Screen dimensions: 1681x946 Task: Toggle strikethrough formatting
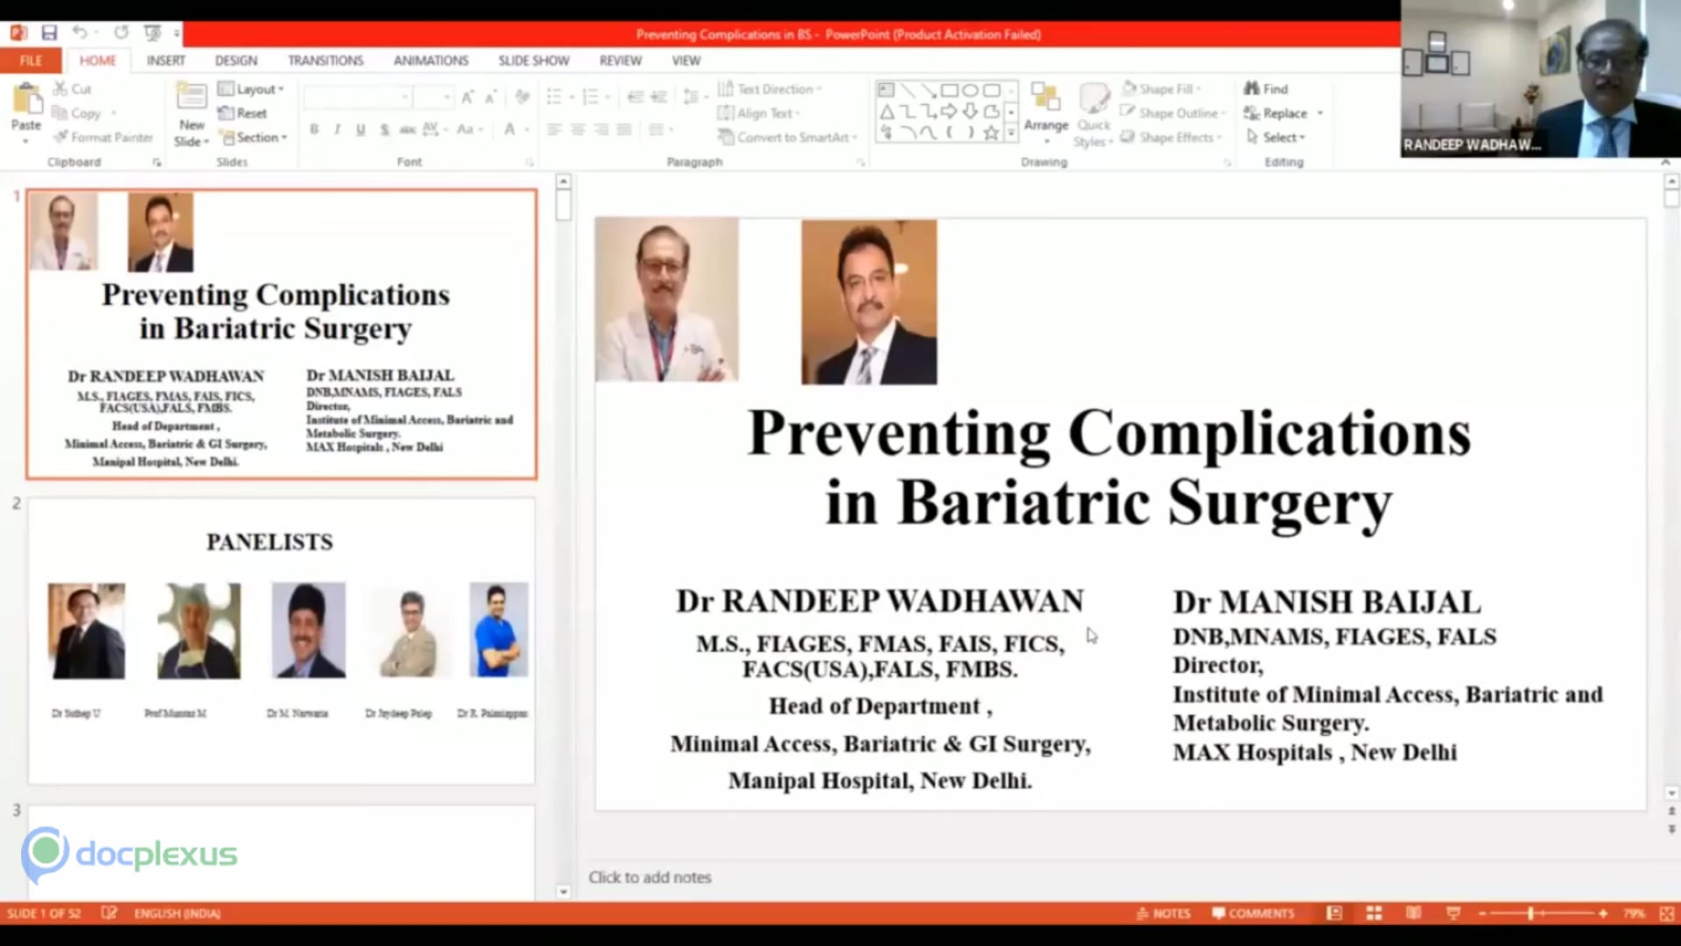pos(407,130)
